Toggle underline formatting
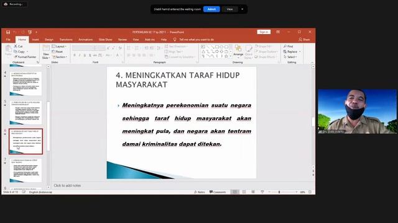 click(85, 55)
